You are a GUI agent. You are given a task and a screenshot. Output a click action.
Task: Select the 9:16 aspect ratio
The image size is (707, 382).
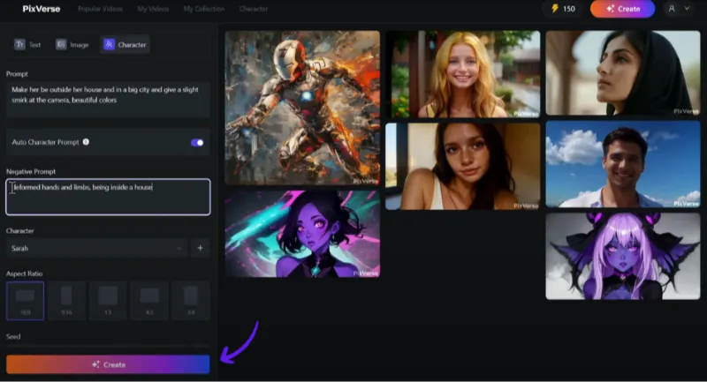point(66,301)
